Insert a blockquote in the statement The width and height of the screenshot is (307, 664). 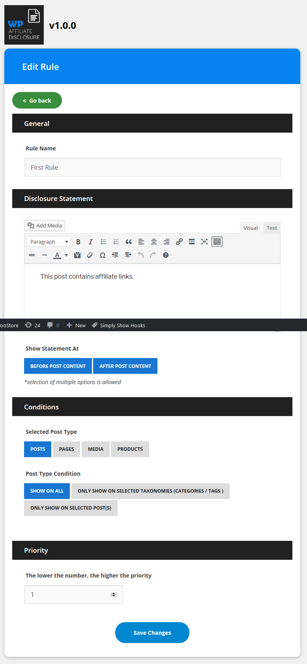(129, 242)
